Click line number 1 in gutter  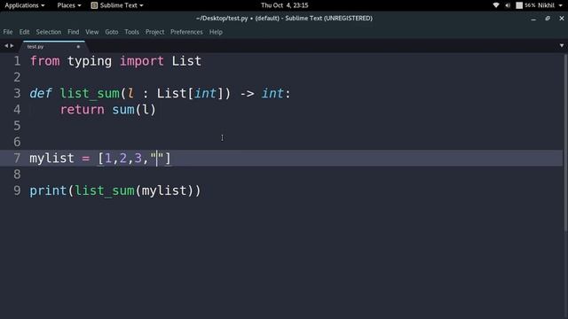coord(17,61)
